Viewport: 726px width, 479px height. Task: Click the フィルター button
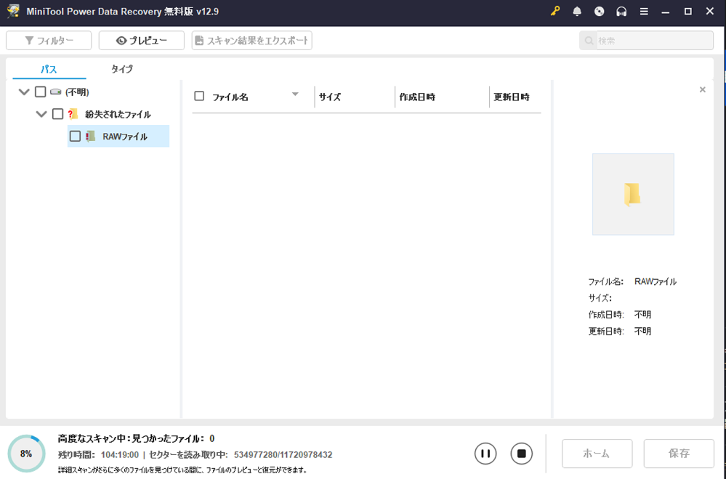point(49,41)
